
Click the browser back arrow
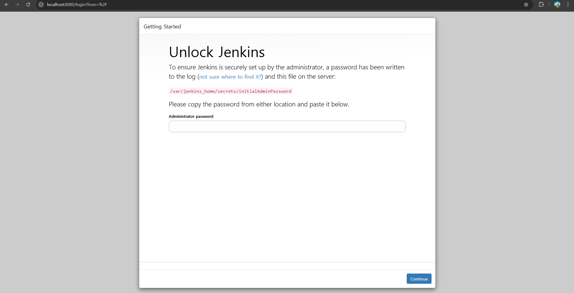pyautogui.click(x=7, y=4)
